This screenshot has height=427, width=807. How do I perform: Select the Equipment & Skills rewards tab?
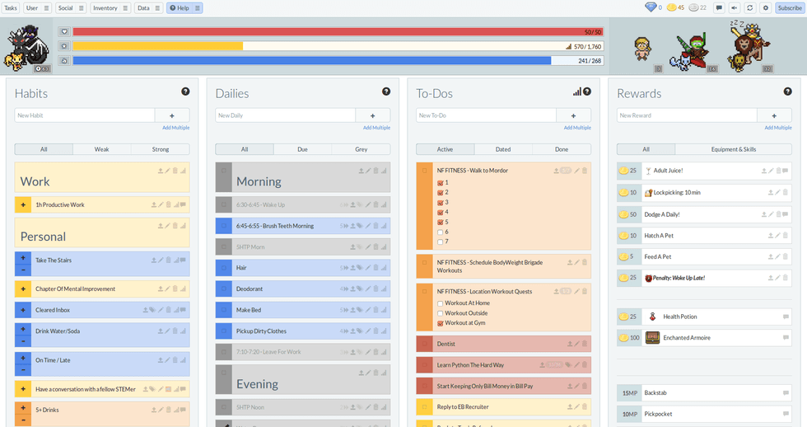(x=733, y=149)
